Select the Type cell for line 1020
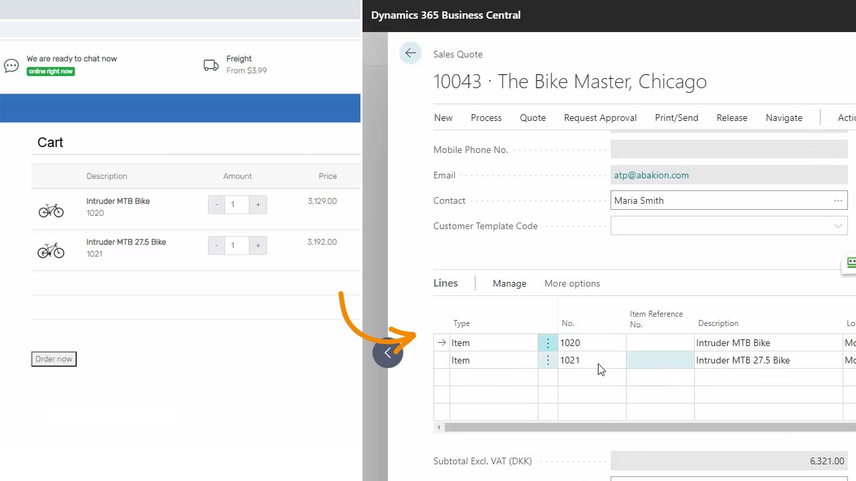Screen dimensions: 856x481 click(494, 343)
